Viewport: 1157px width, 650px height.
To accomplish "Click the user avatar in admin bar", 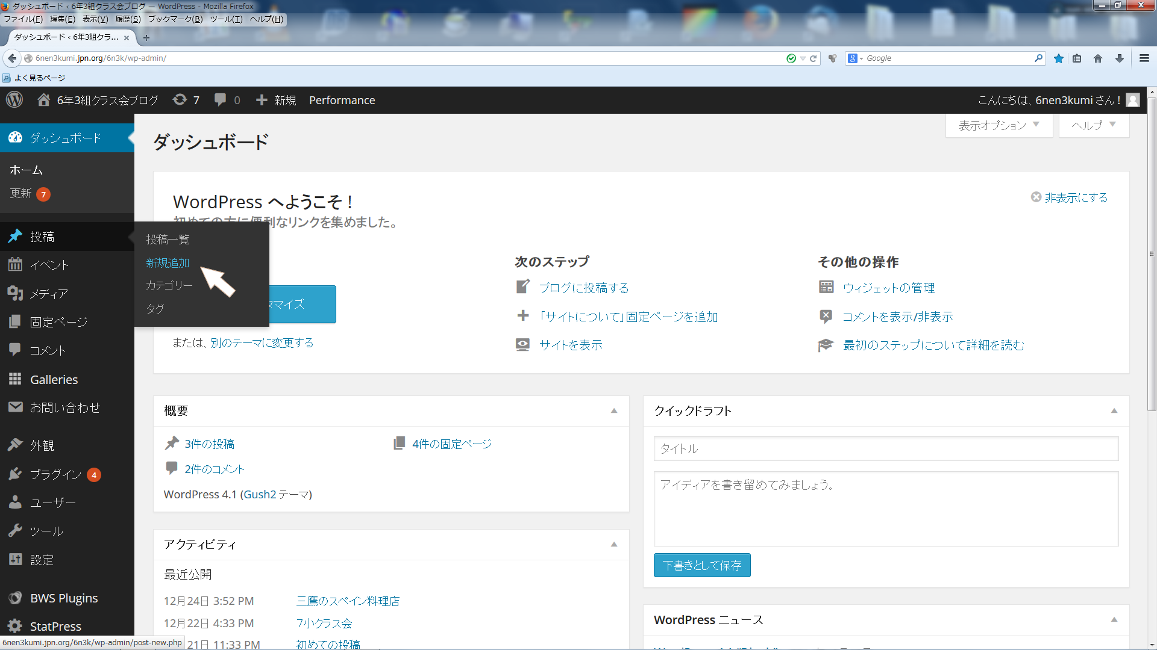I will (x=1133, y=100).
